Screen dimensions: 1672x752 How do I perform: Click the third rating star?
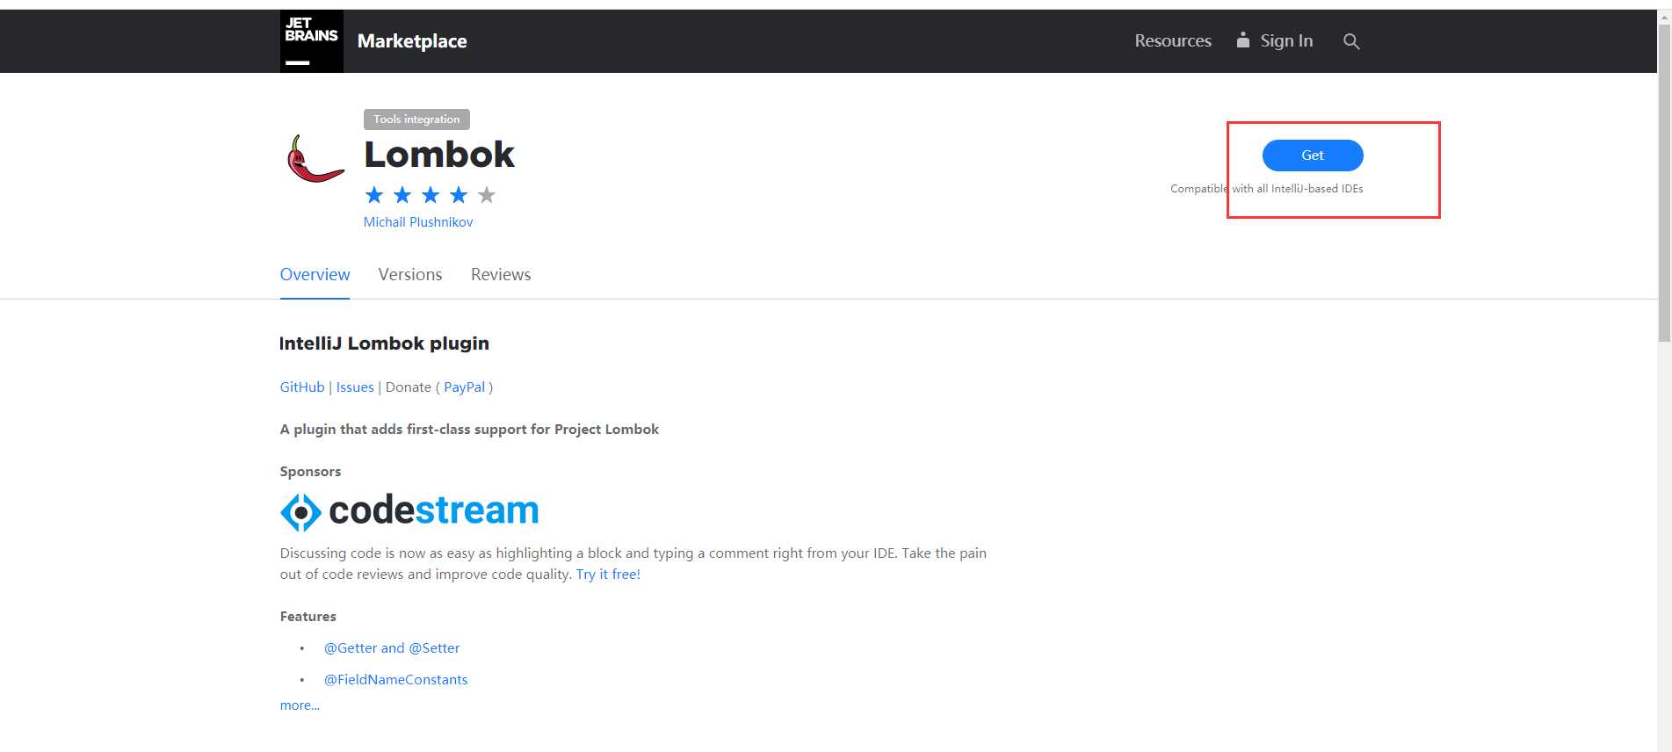[x=431, y=195]
